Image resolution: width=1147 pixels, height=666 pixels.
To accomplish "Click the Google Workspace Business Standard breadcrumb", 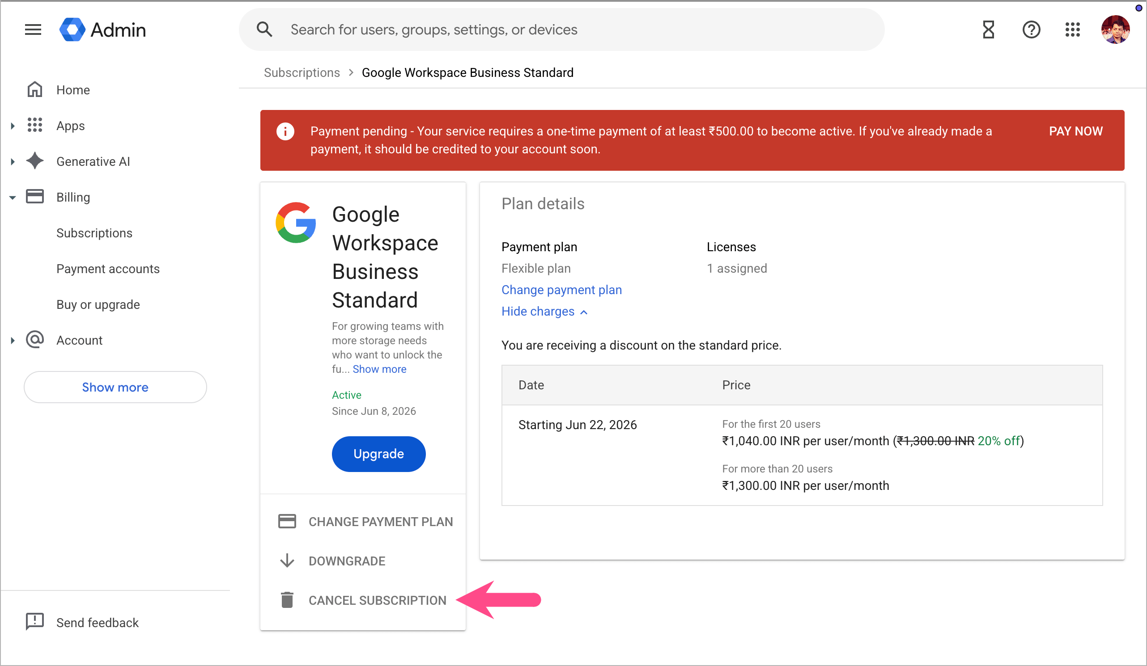I will (467, 73).
